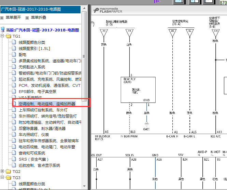Viewport: 227px width, 190px height.
Task: Open 起动系统、充电系统、风扇控制 entry
Action: coord(50,79)
